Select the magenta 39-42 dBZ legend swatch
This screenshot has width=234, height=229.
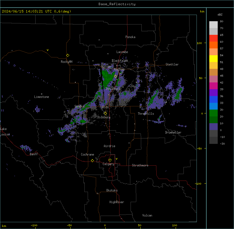pos(213,86)
